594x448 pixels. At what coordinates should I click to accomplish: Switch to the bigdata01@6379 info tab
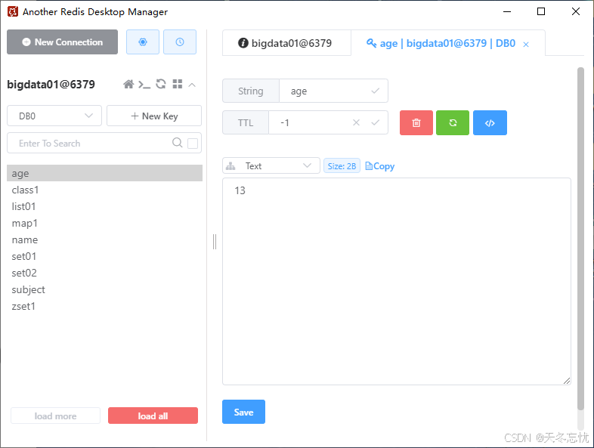(x=286, y=43)
